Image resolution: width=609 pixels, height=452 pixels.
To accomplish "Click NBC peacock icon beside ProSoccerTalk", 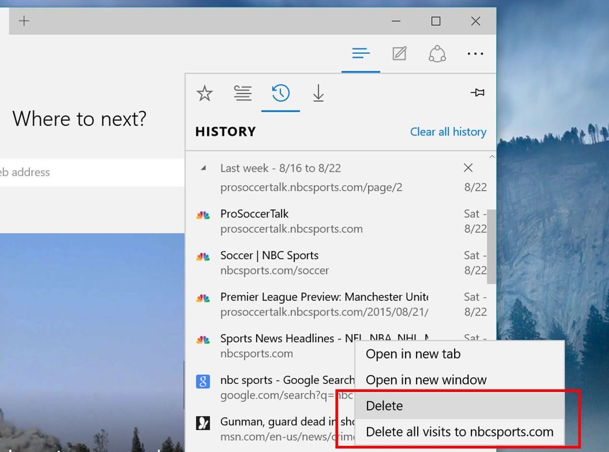I will (x=203, y=215).
